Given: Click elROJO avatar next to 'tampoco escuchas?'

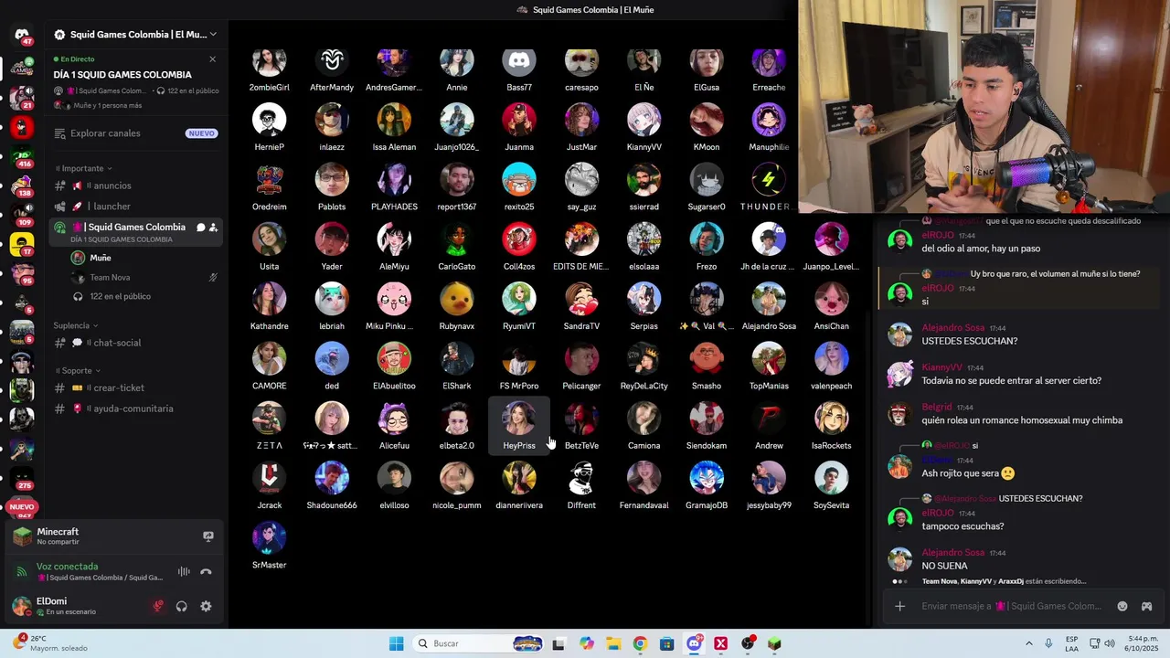Looking at the screenshot, I should pyautogui.click(x=900, y=519).
